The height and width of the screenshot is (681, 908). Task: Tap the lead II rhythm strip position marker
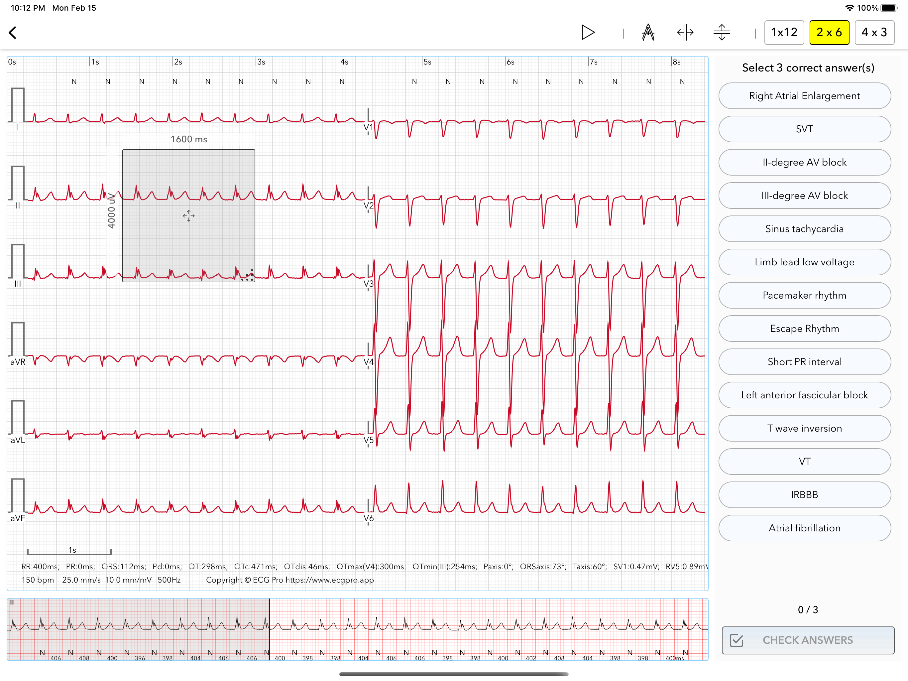pyautogui.click(x=270, y=628)
